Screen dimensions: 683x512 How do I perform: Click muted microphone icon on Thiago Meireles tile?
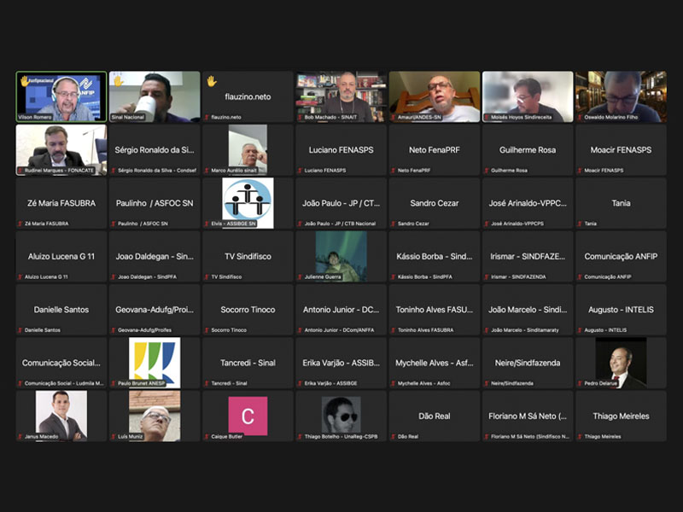[x=580, y=437]
